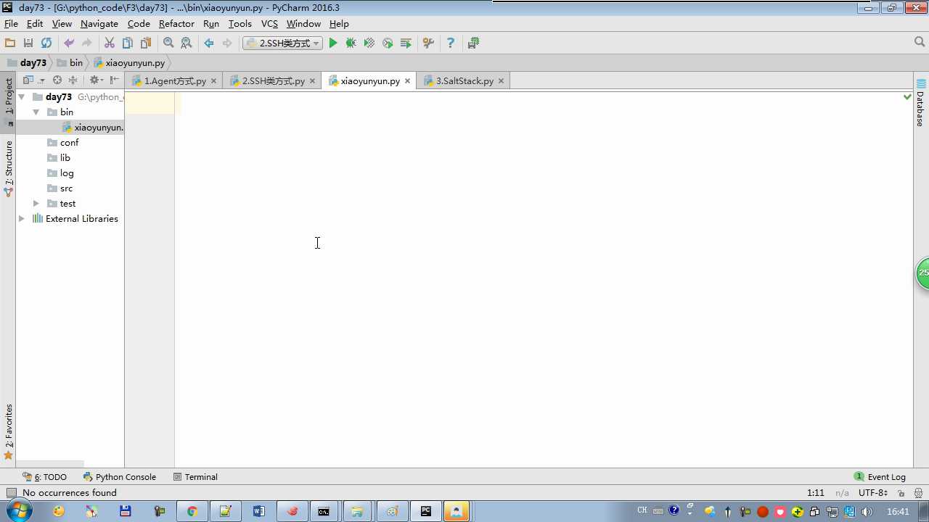This screenshot has height=522, width=929.
Task: Select the conf folder
Action: coord(62,143)
